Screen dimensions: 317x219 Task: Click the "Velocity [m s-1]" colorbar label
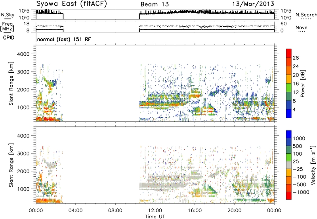[313, 165]
